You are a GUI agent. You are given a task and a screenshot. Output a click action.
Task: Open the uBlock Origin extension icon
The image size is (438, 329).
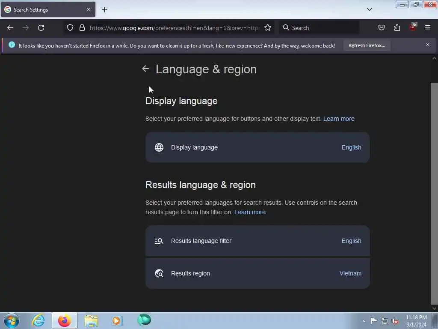[x=413, y=27]
